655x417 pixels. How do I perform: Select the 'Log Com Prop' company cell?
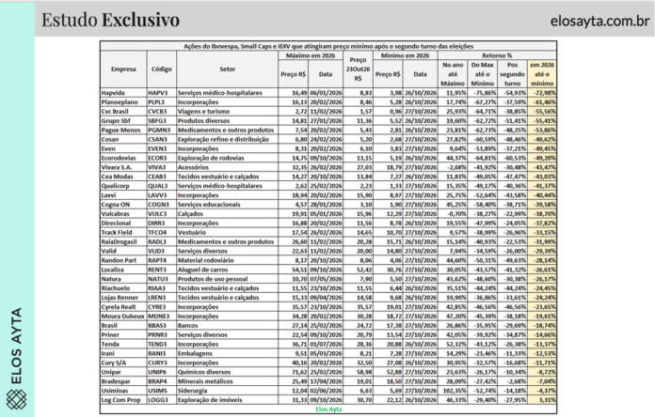tap(123, 400)
